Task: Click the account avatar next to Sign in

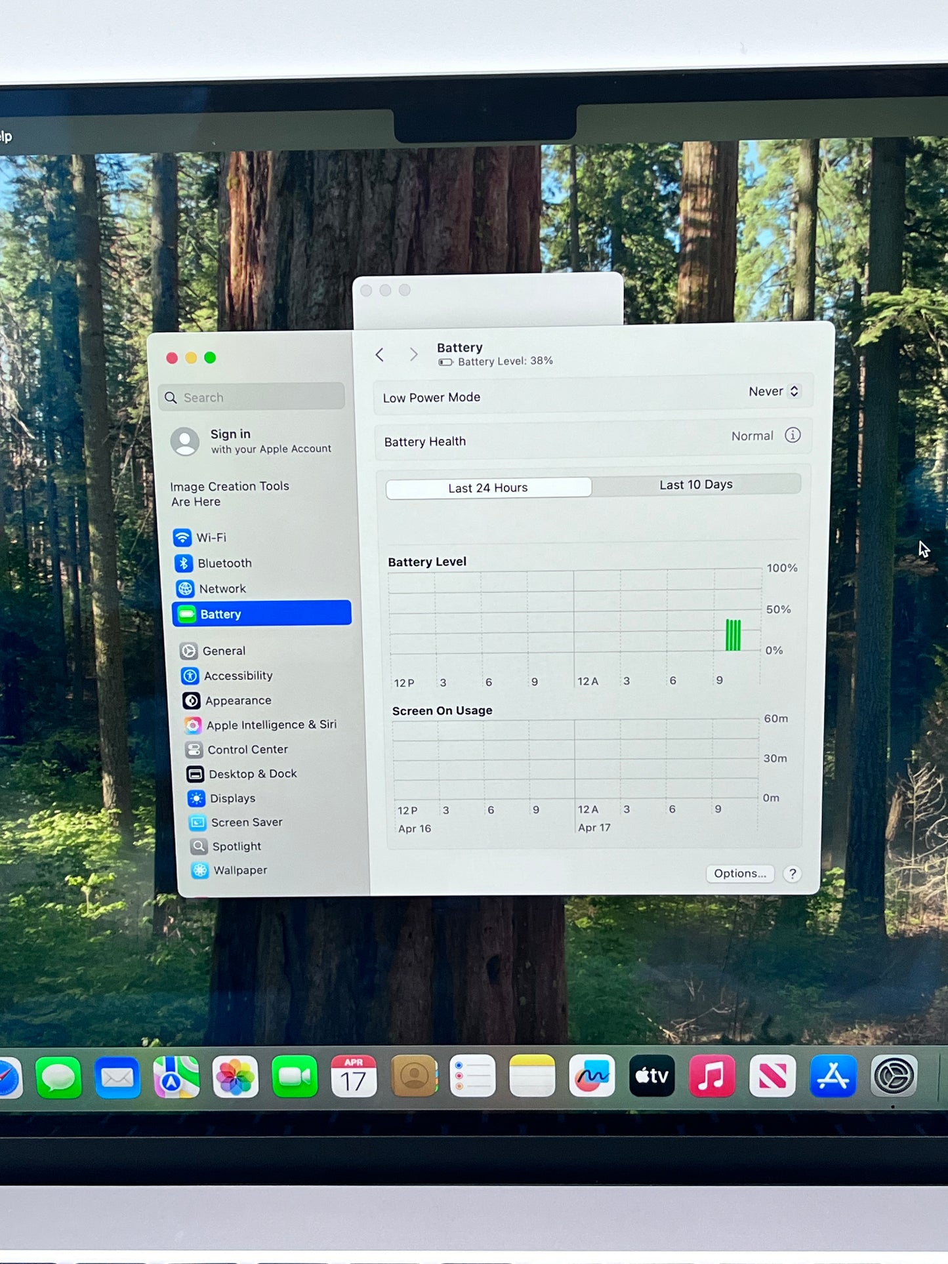Action: (185, 441)
